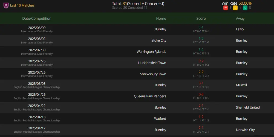Open the Last 10 Matches heading
Image resolution: width=274 pixels, height=137 pixels.
coord(22,5)
